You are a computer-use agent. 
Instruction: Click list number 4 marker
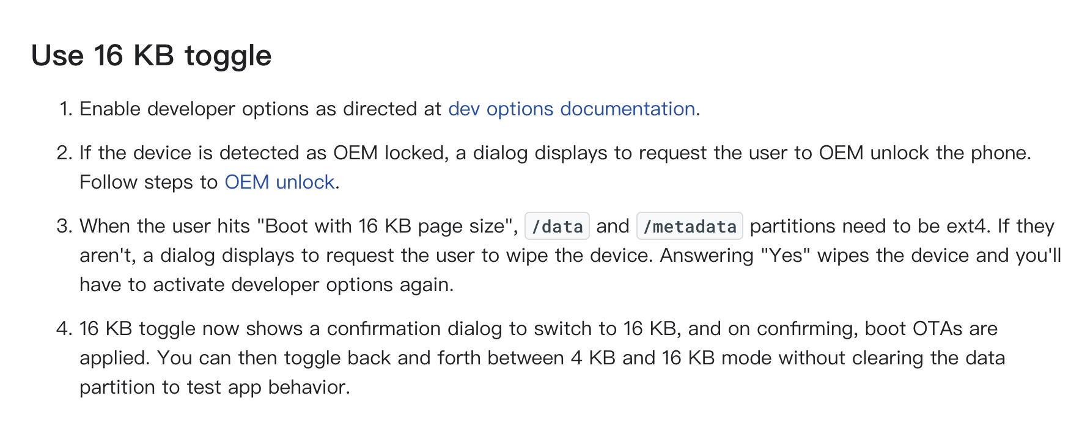(65, 328)
